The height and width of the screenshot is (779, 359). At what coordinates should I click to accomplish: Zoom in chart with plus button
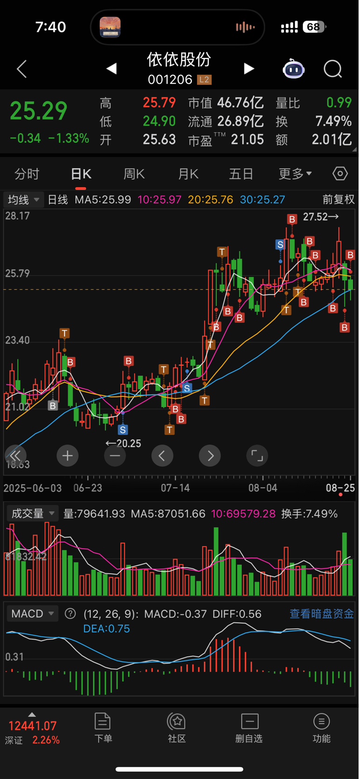[x=68, y=456]
